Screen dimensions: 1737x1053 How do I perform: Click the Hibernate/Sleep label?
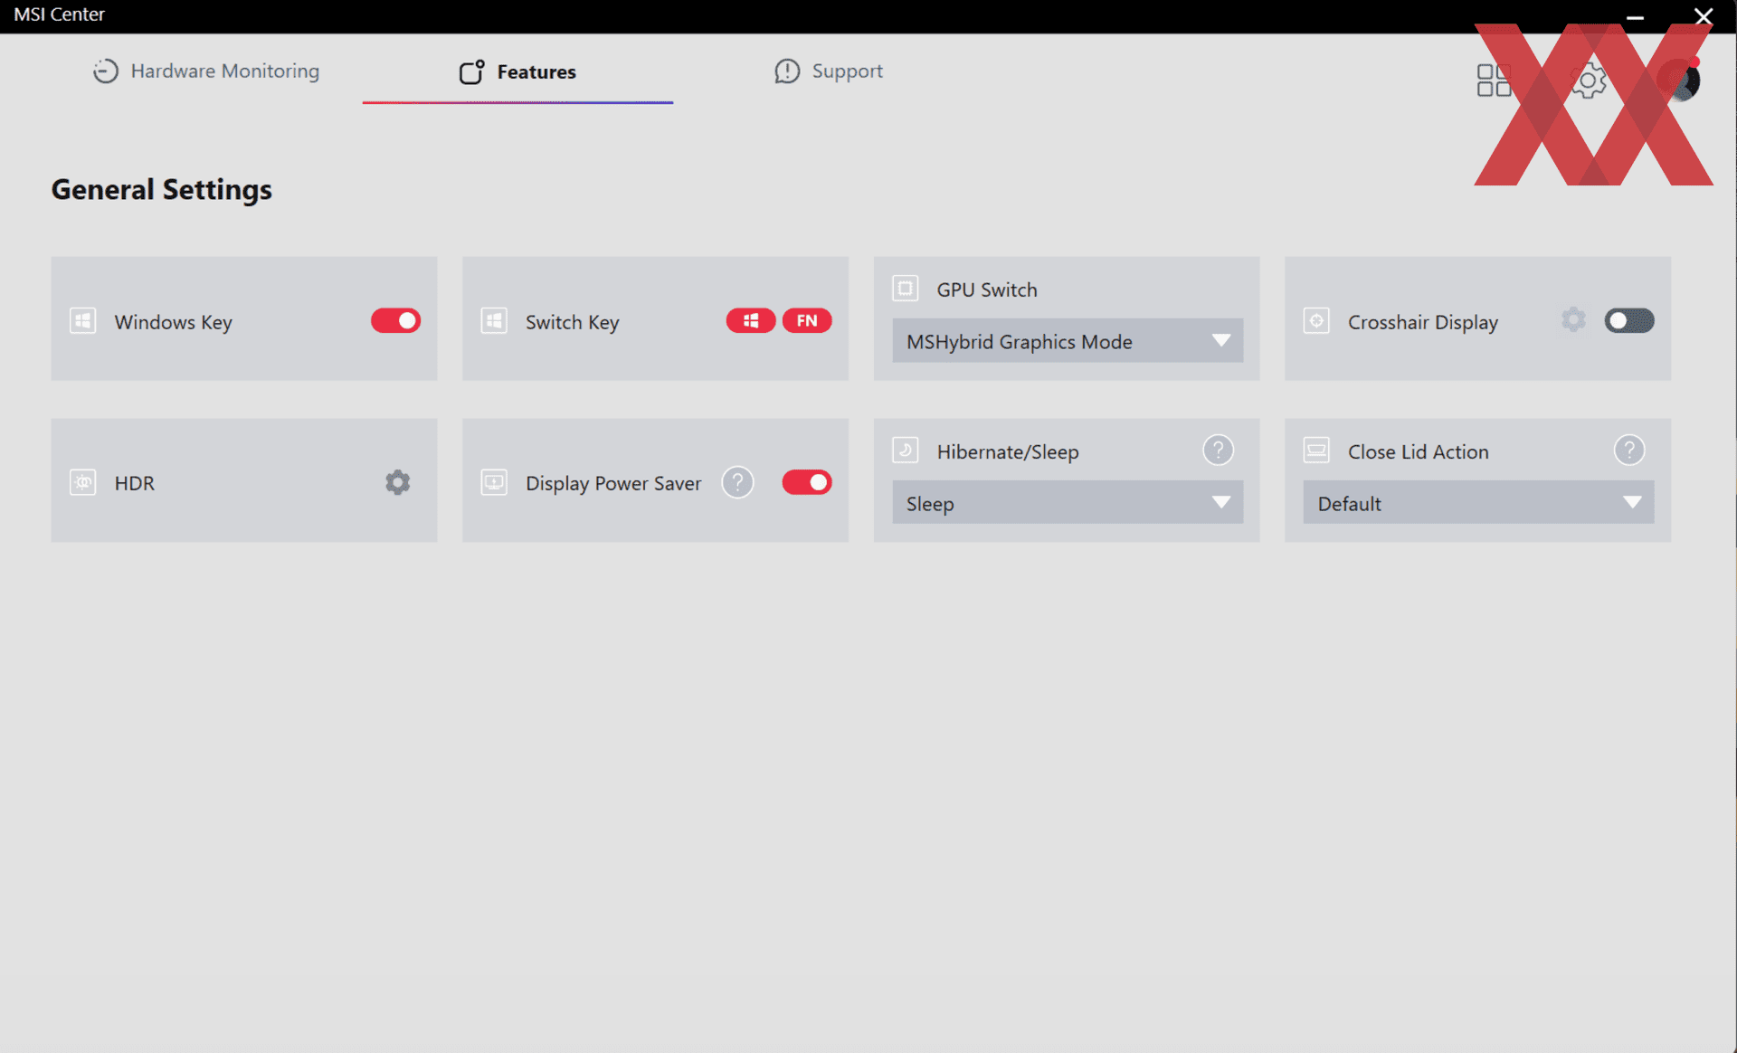point(1007,451)
